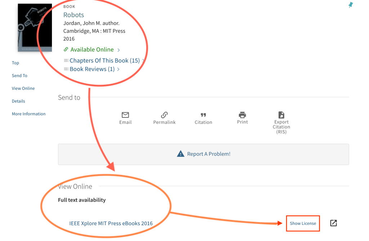Click the Citation quote-marks icon
The width and height of the screenshot is (369, 241).
(203, 115)
